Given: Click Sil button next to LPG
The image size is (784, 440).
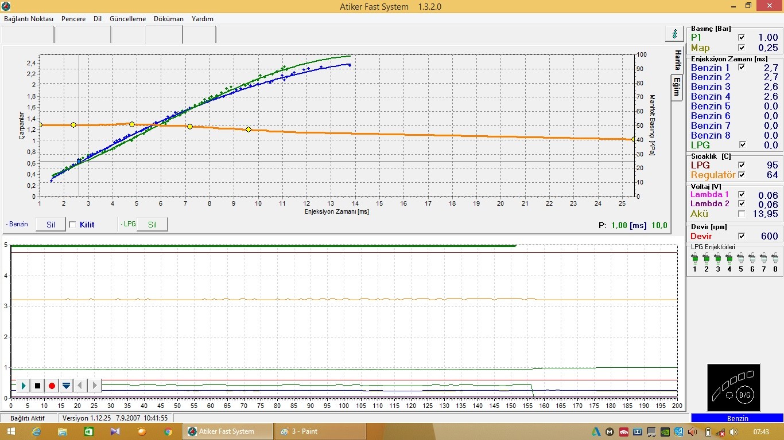Looking at the screenshot, I should [x=152, y=225].
